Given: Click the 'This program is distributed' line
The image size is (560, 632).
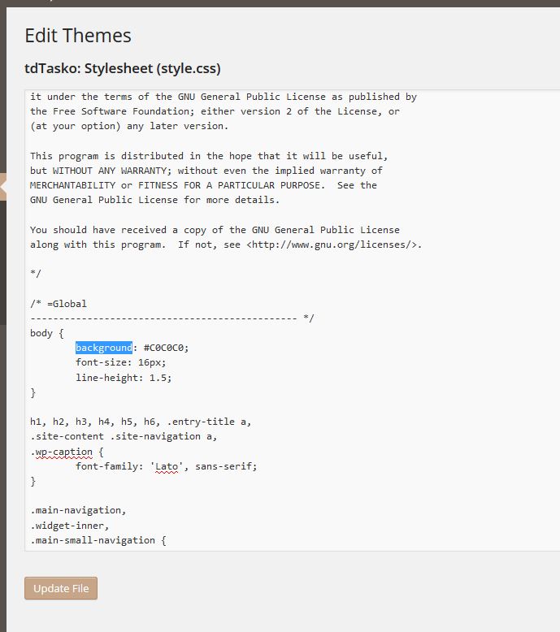Looking at the screenshot, I should point(209,156).
